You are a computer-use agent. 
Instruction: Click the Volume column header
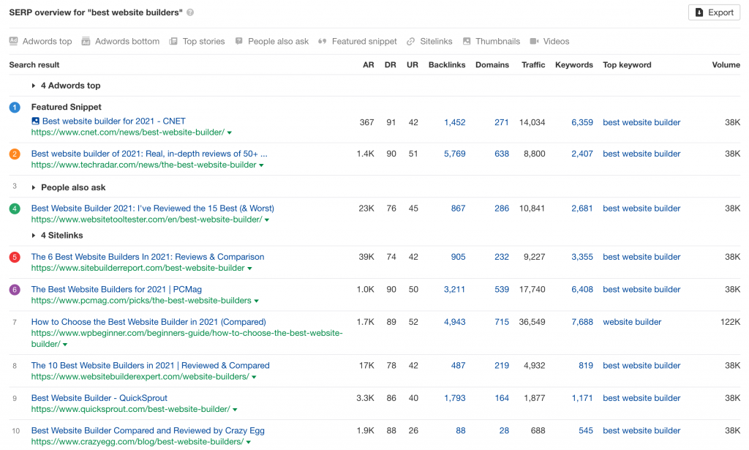(x=726, y=65)
